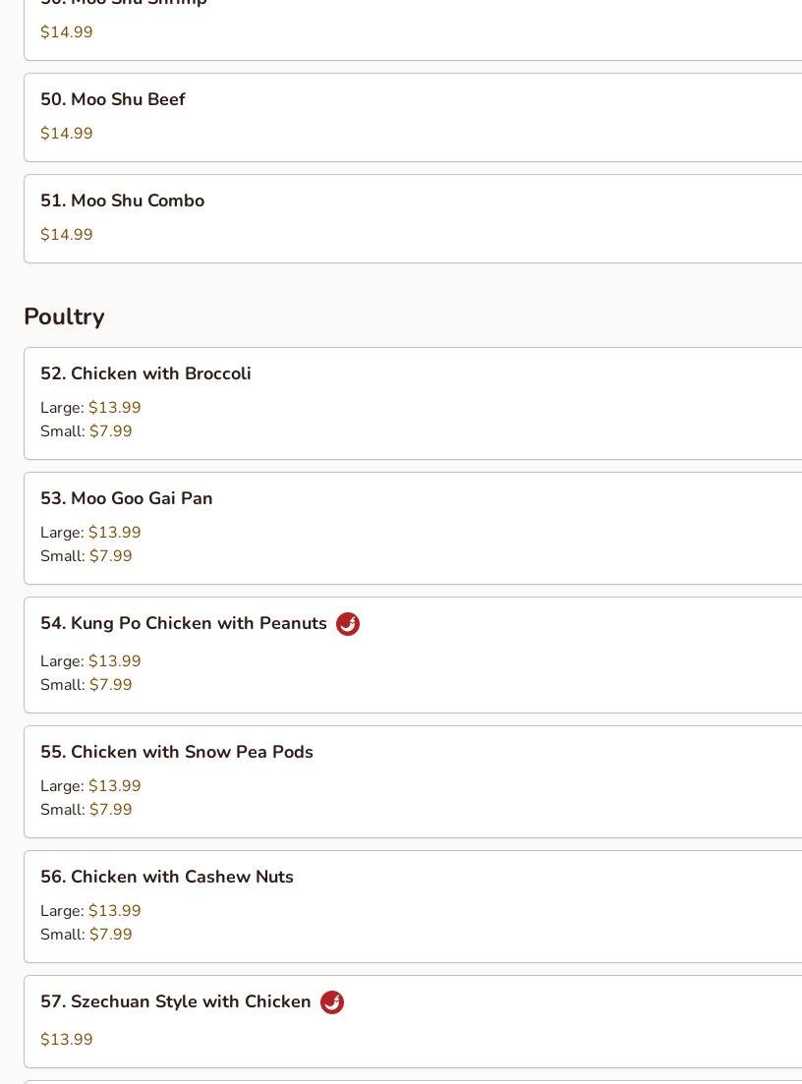Open 57. Szechuan Style with Chicken title
802x1084 pixels.
[x=176, y=1001]
